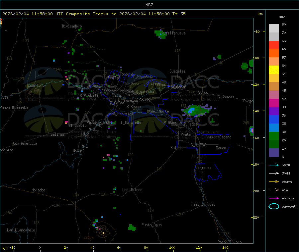Click the Bowen map label

(x=221, y=148)
